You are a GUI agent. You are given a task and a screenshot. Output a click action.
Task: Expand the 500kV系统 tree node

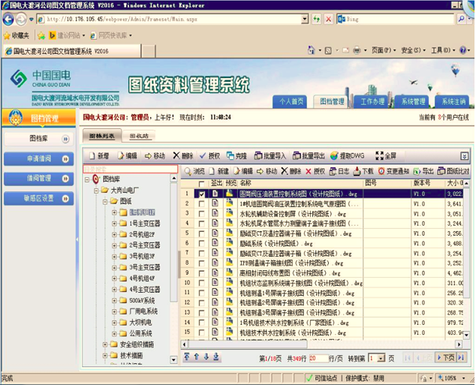click(x=114, y=300)
